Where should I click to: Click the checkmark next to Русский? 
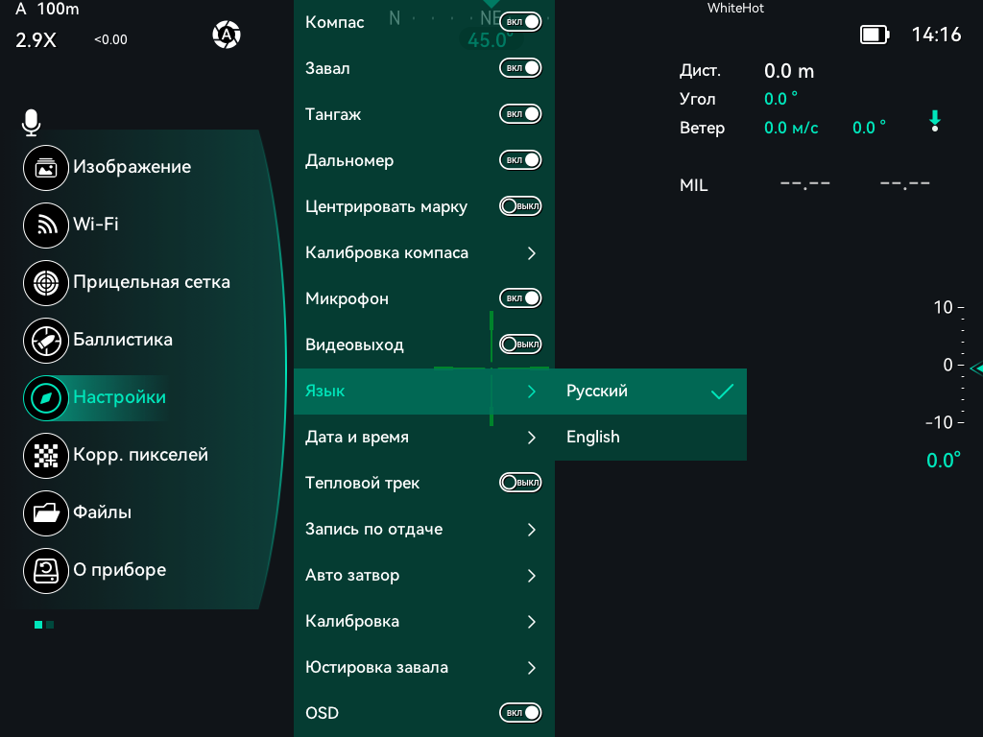722,392
